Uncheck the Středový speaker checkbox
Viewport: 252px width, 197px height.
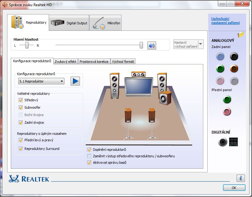click(x=21, y=100)
